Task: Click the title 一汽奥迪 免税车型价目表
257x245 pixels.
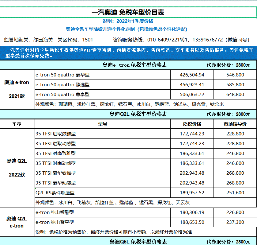Action: coord(128,12)
